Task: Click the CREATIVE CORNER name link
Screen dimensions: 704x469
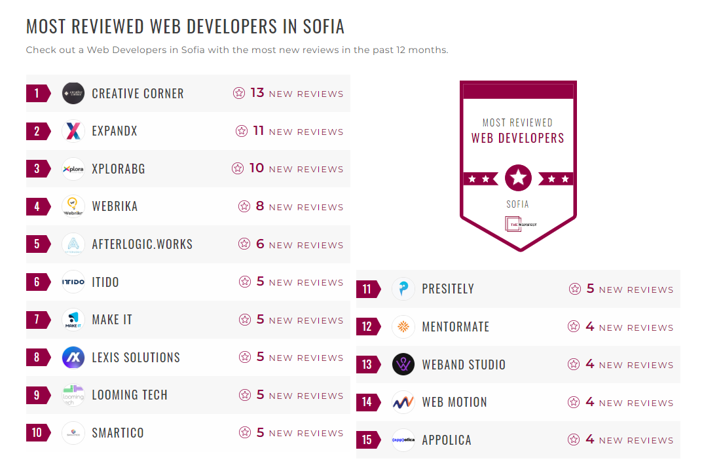Action: click(138, 93)
